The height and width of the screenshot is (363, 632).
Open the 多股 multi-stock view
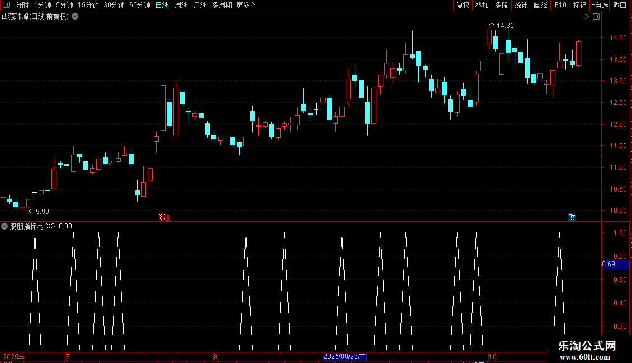coord(502,5)
